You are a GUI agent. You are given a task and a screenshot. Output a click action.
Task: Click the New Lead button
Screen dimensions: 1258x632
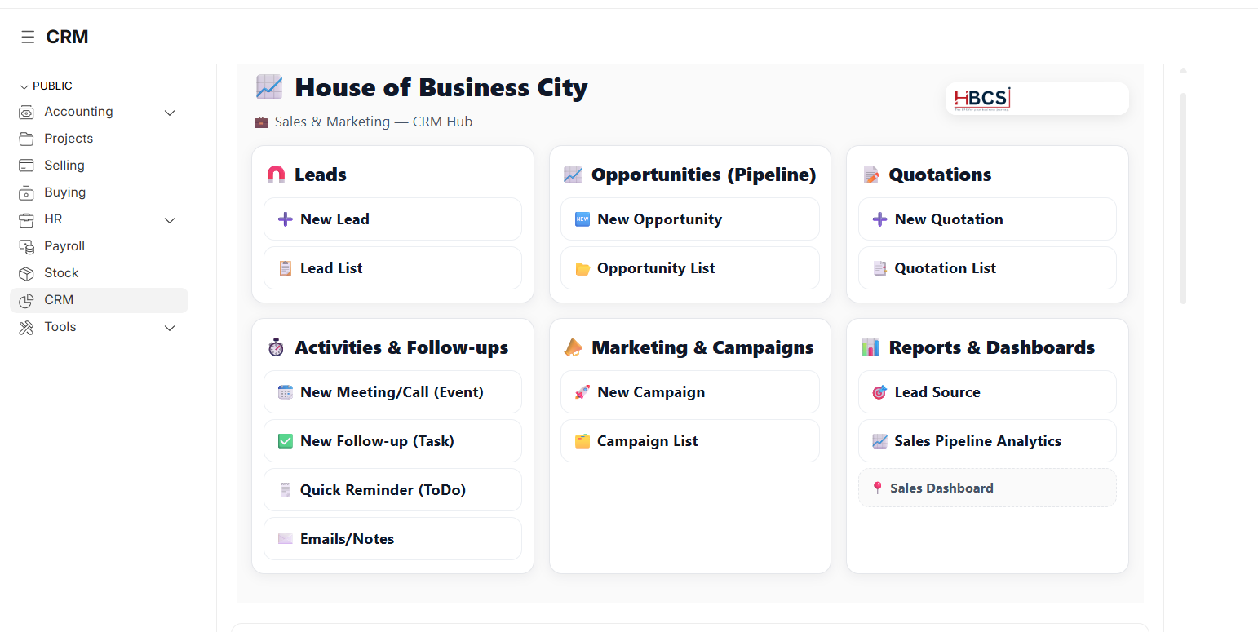pyautogui.click(x=392, y=219)
